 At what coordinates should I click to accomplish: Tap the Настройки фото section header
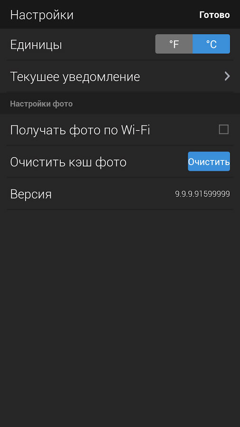pyautogui.click(x=41, y=104)
